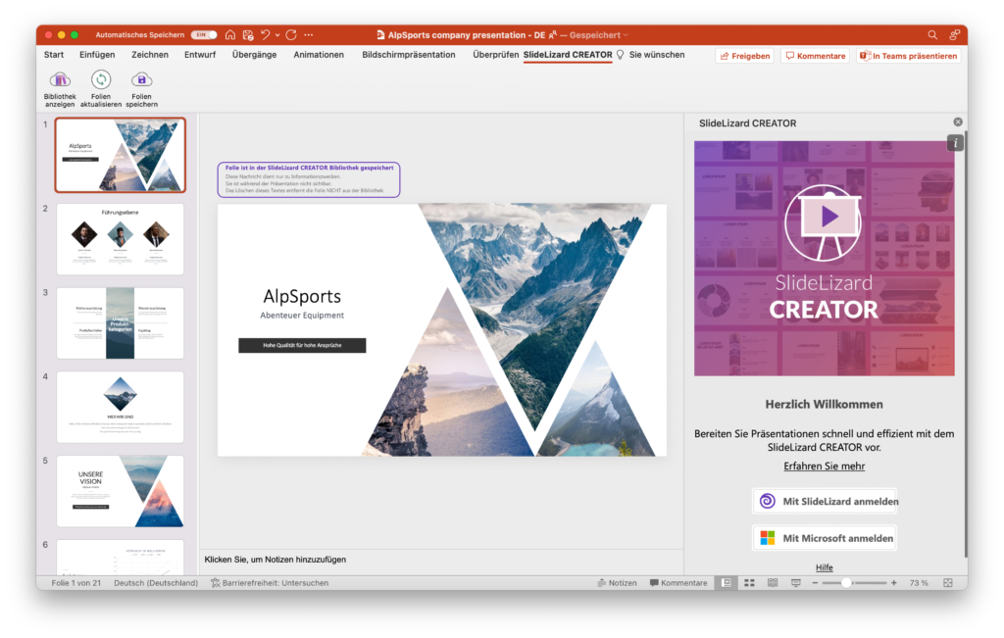Click the redo icon in the title bar
The image size is (1004, 638).
click(291, 35)
